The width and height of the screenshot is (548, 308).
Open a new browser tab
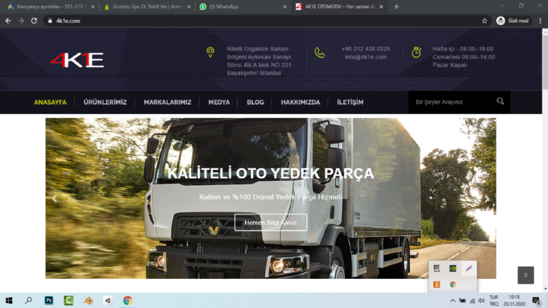tap(397, 7)
